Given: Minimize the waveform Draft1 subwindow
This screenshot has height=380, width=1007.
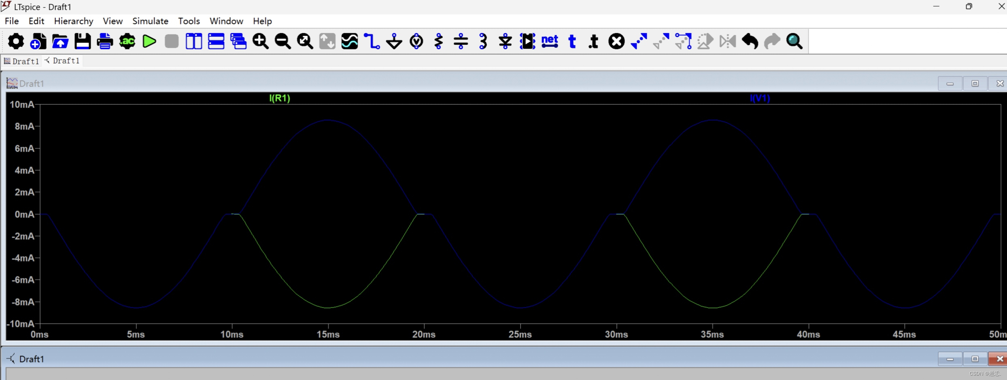Looking at the screenshot, I should pyautogui.click(x=950, y=83).
